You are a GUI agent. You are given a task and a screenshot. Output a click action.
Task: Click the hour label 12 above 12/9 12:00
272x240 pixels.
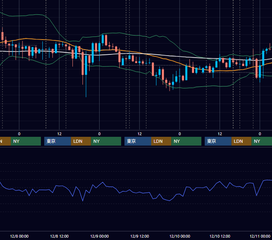(x=140, y=134)
